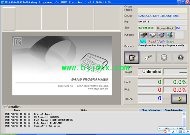Click the Project name field
Image resolution: width=190 pixels, height=135 pixels.
[162, 11]
